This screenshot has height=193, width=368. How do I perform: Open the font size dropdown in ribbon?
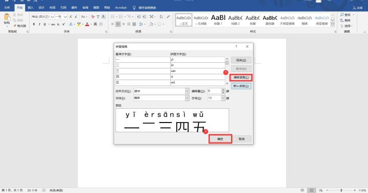(x=65, y=17)
